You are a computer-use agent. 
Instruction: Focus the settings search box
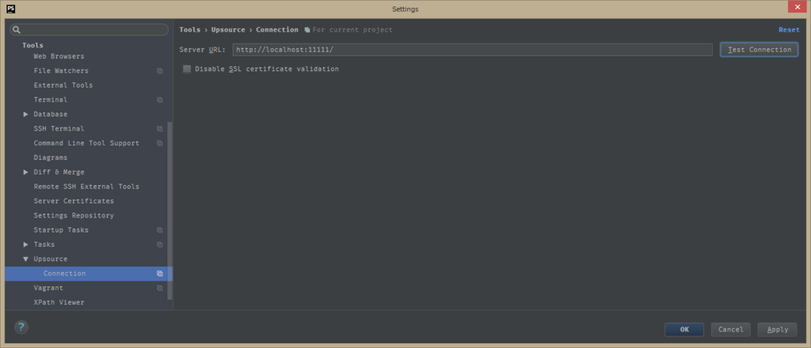coord(89,30)
